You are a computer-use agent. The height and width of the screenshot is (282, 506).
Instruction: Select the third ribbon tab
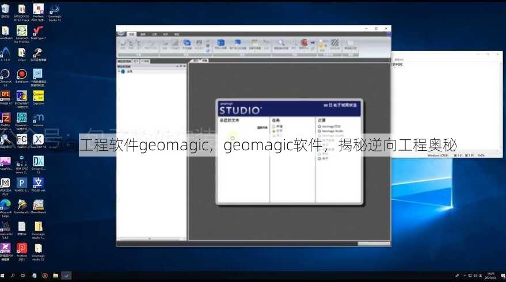pos(154,34)
